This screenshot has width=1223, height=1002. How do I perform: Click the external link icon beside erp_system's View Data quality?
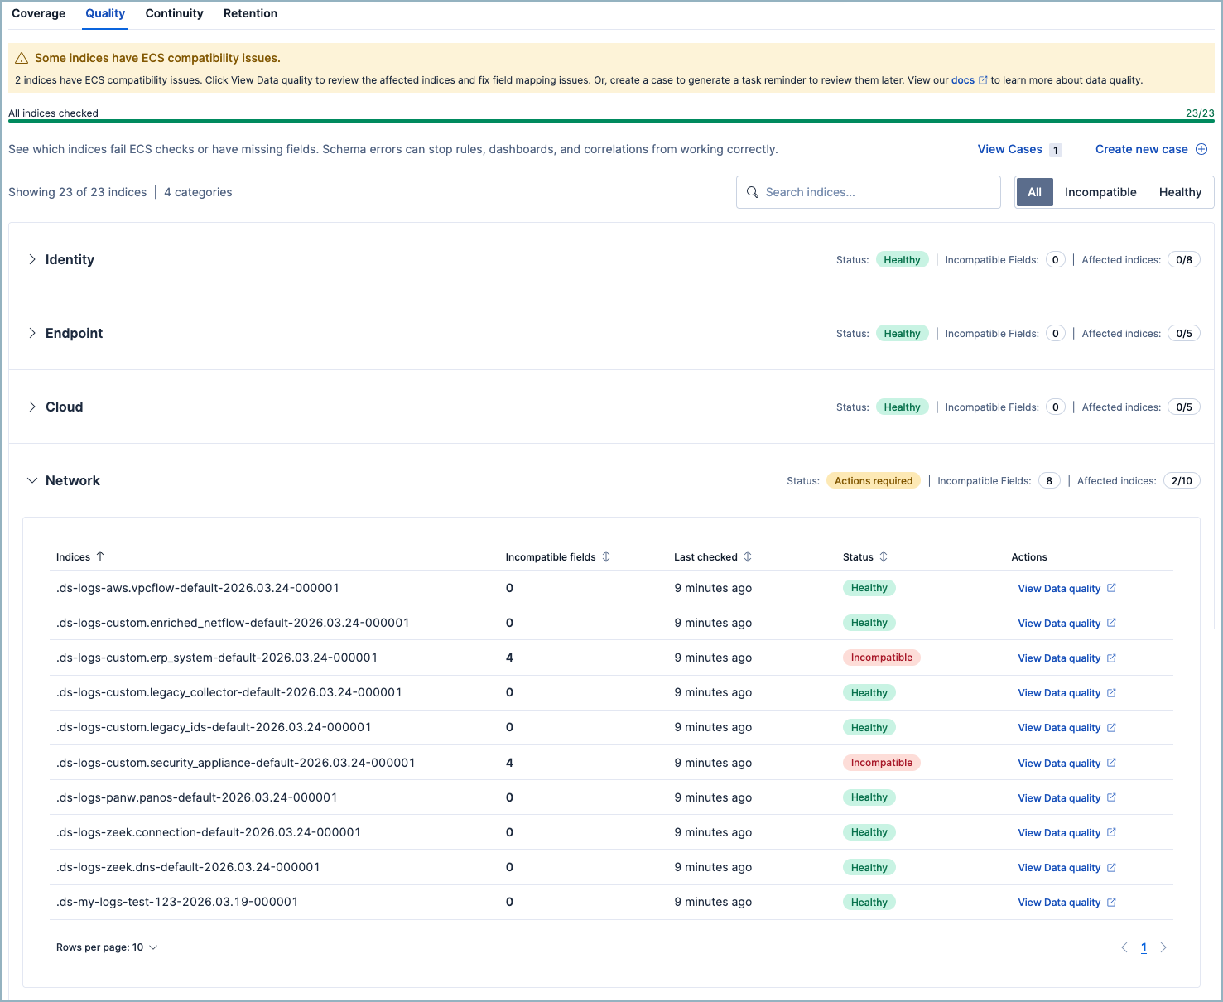[x=1112, y=658]
